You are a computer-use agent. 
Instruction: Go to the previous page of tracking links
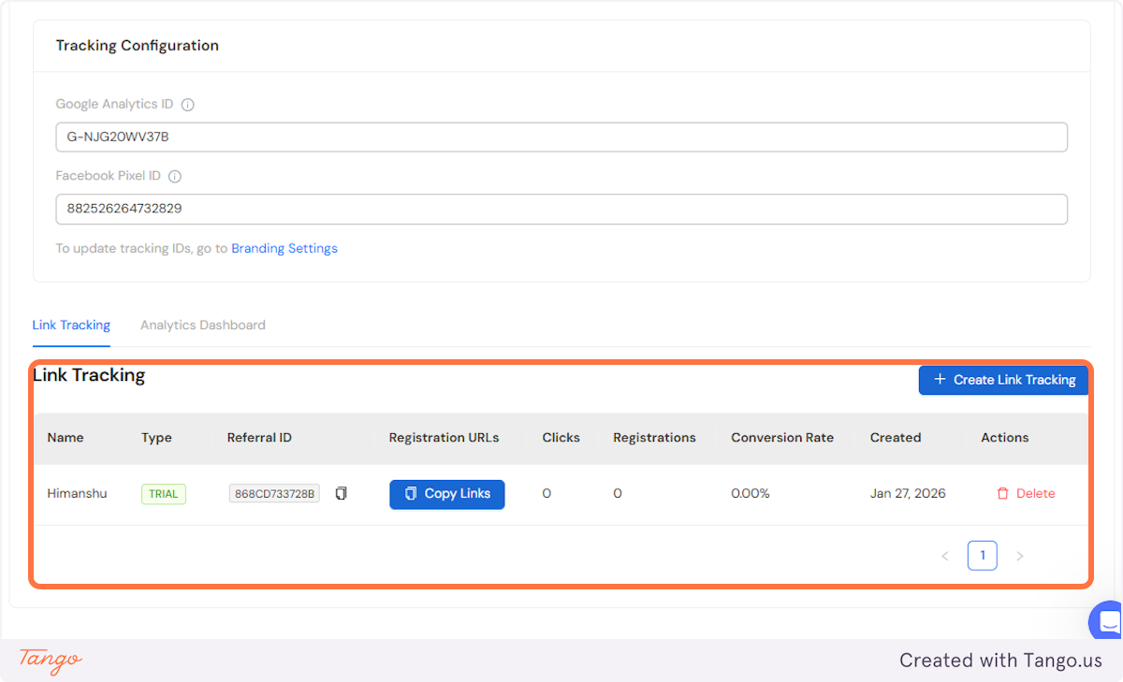click(x=945, y=555)
